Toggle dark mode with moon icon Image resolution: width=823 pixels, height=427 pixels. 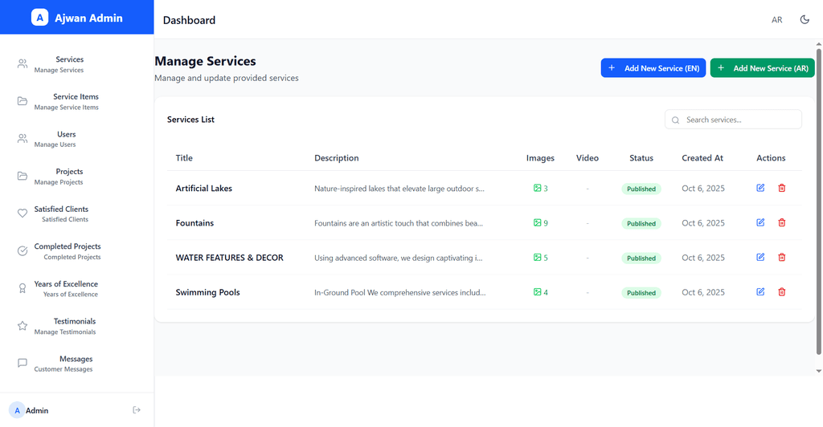[805, 20]
